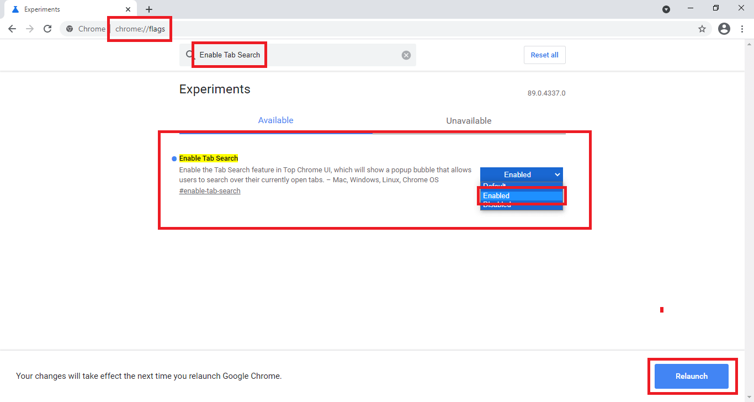Image resolution: width=754 pixels, height=402 pixels.
Task: Clear the flag search text
Action: [406, 55]
